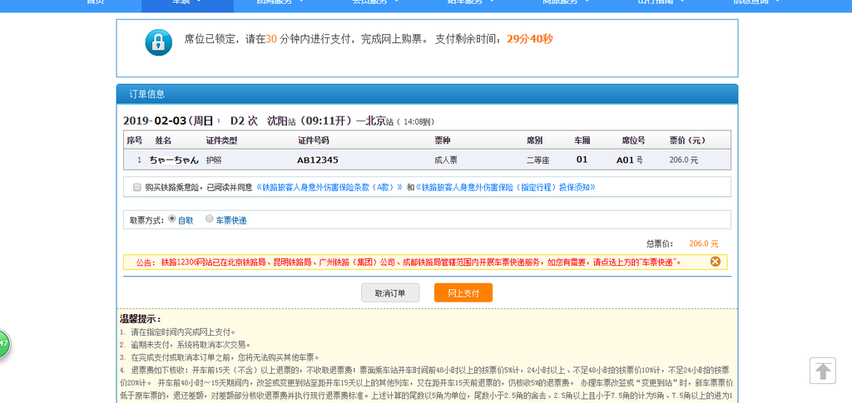The width and height of the screenshot is (852, 403).
Task: Click the back-to-top arrow icon
Action: [x=823, y=371]
